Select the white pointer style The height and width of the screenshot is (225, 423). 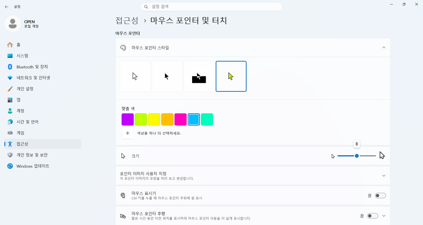tap(135, 77)
